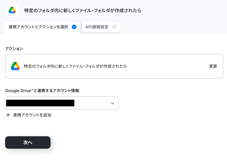This screenshot has height=166, width=227.
Task: Click the 連携アカウントを追加 link
Action: click(32, 115)
